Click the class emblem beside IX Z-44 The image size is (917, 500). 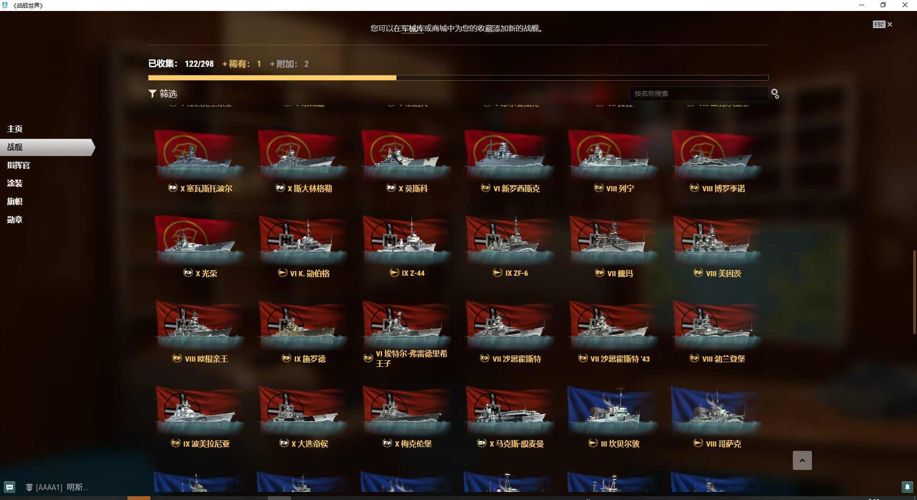(394, 273)
